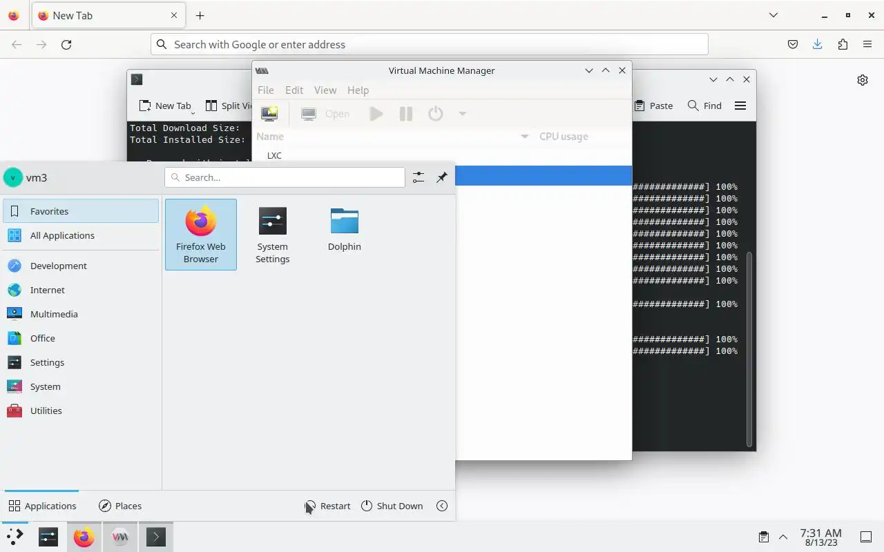Screen dimensions: 884x552
Task: Open Konsole hamburger menu
Action: tap(740, 106)
